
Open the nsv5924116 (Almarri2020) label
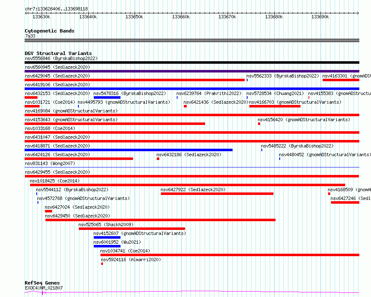coord(131,260)
